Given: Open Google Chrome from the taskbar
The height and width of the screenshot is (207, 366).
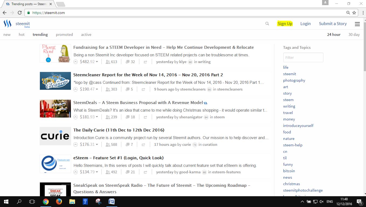Looking at the screenshot, I should (x=46, y=201).
